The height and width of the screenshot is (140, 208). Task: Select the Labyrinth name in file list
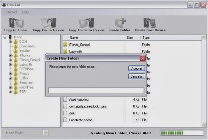click(x=75, y=51)
